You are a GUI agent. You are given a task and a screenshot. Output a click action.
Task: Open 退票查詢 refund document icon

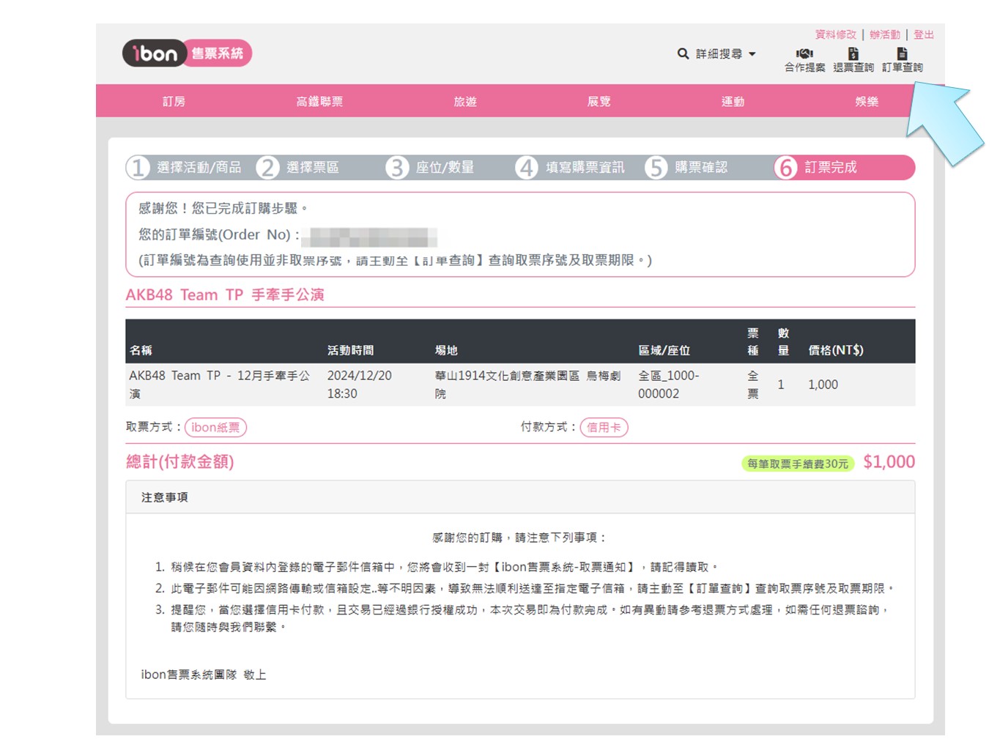coord(853,54)
